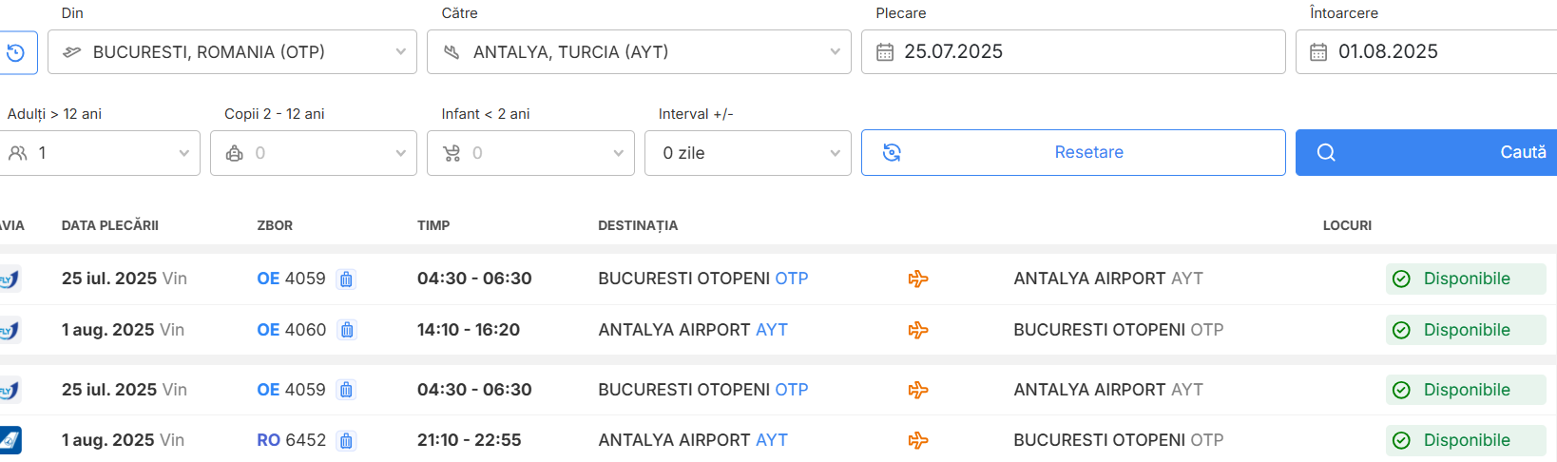
Task: Click Disponibile badge for OE 4060 flight
Action: coord(1466,330)
